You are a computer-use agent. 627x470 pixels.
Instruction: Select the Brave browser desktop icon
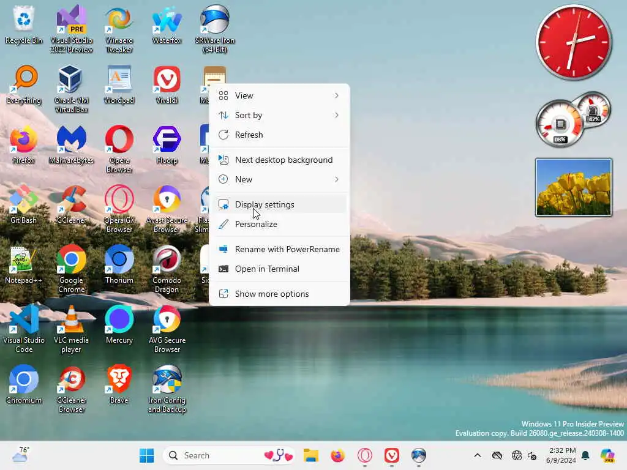pyautogui.click(x=119, y=384)
